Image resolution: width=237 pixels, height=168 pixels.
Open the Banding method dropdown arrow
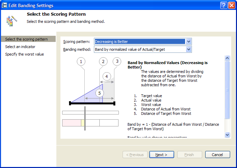click(x=189, y=49)
